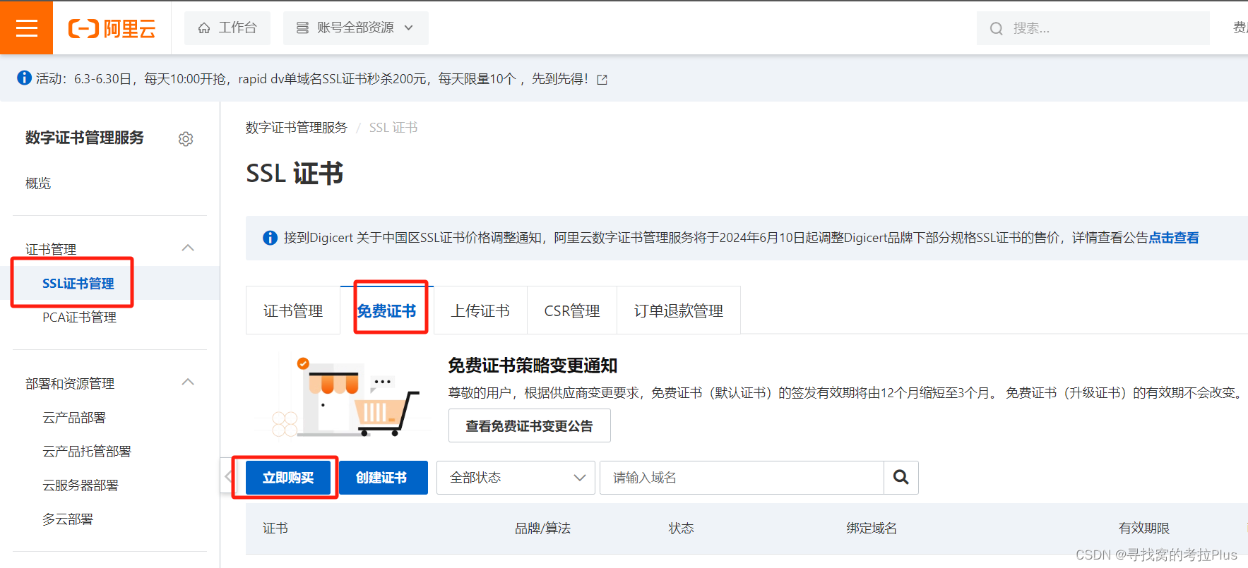Image resolution: width=1248 pixels, height=568 pixels.
Task: Click the 立即购买 button
Action: (288, 478)
